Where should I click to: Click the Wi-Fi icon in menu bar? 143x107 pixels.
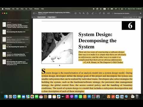point(116,9)
